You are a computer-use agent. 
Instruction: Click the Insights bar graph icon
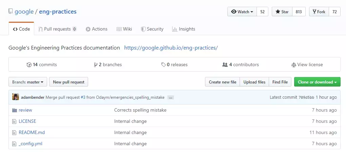(x=175, y=29)
